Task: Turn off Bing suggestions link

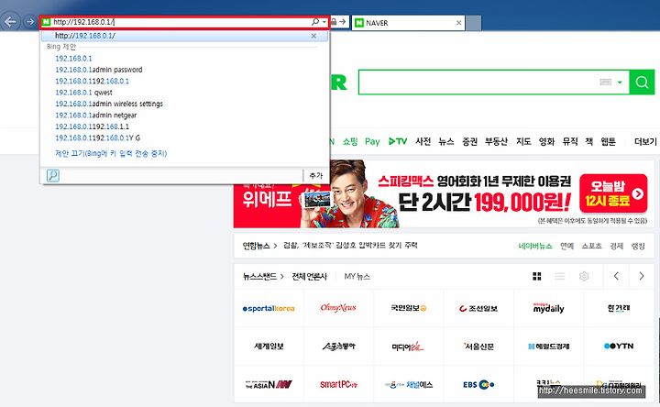Action: [x=111, y=154]
